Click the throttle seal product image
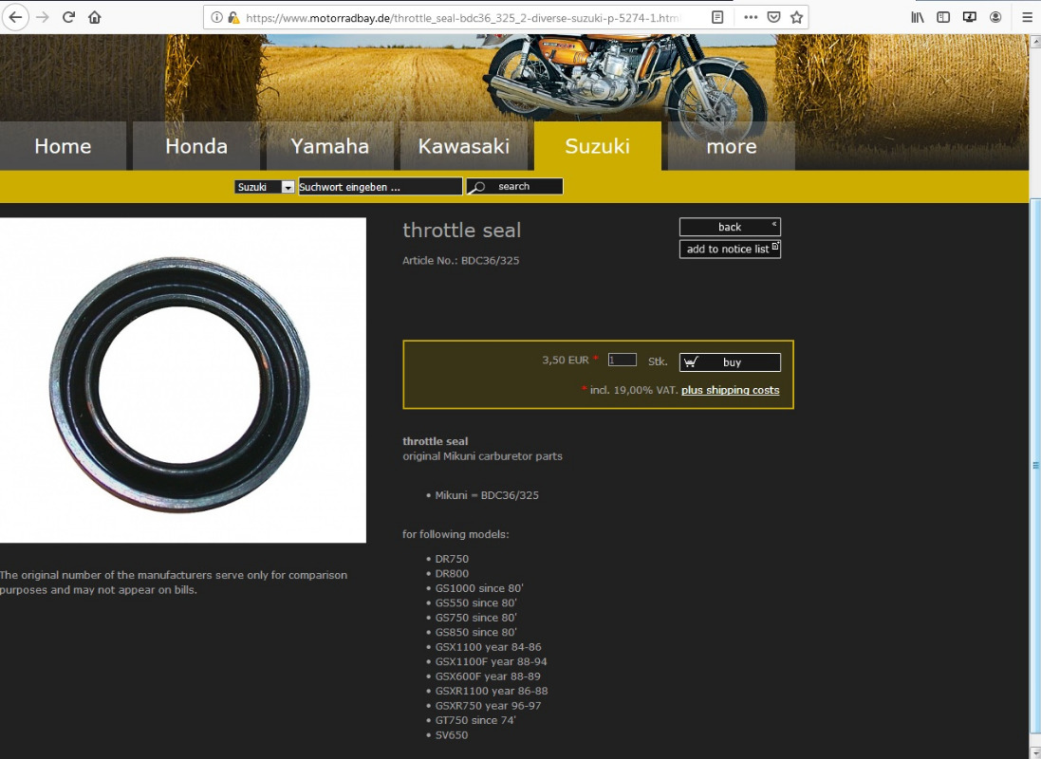Image resolution: width=1041 pixels, height=759 pixels. coord(180,380)
